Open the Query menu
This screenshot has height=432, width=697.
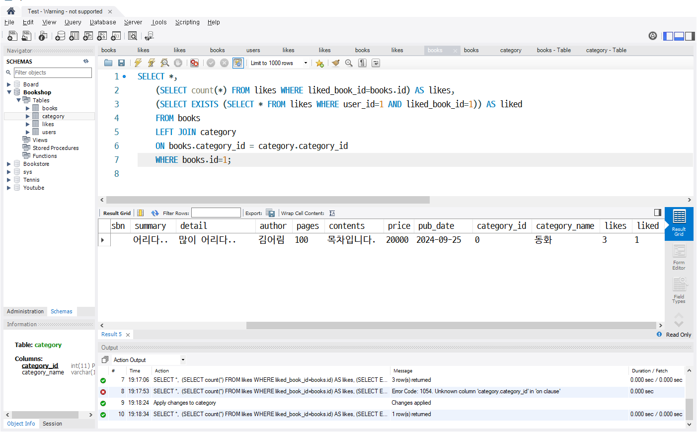(x=73, y=22)
